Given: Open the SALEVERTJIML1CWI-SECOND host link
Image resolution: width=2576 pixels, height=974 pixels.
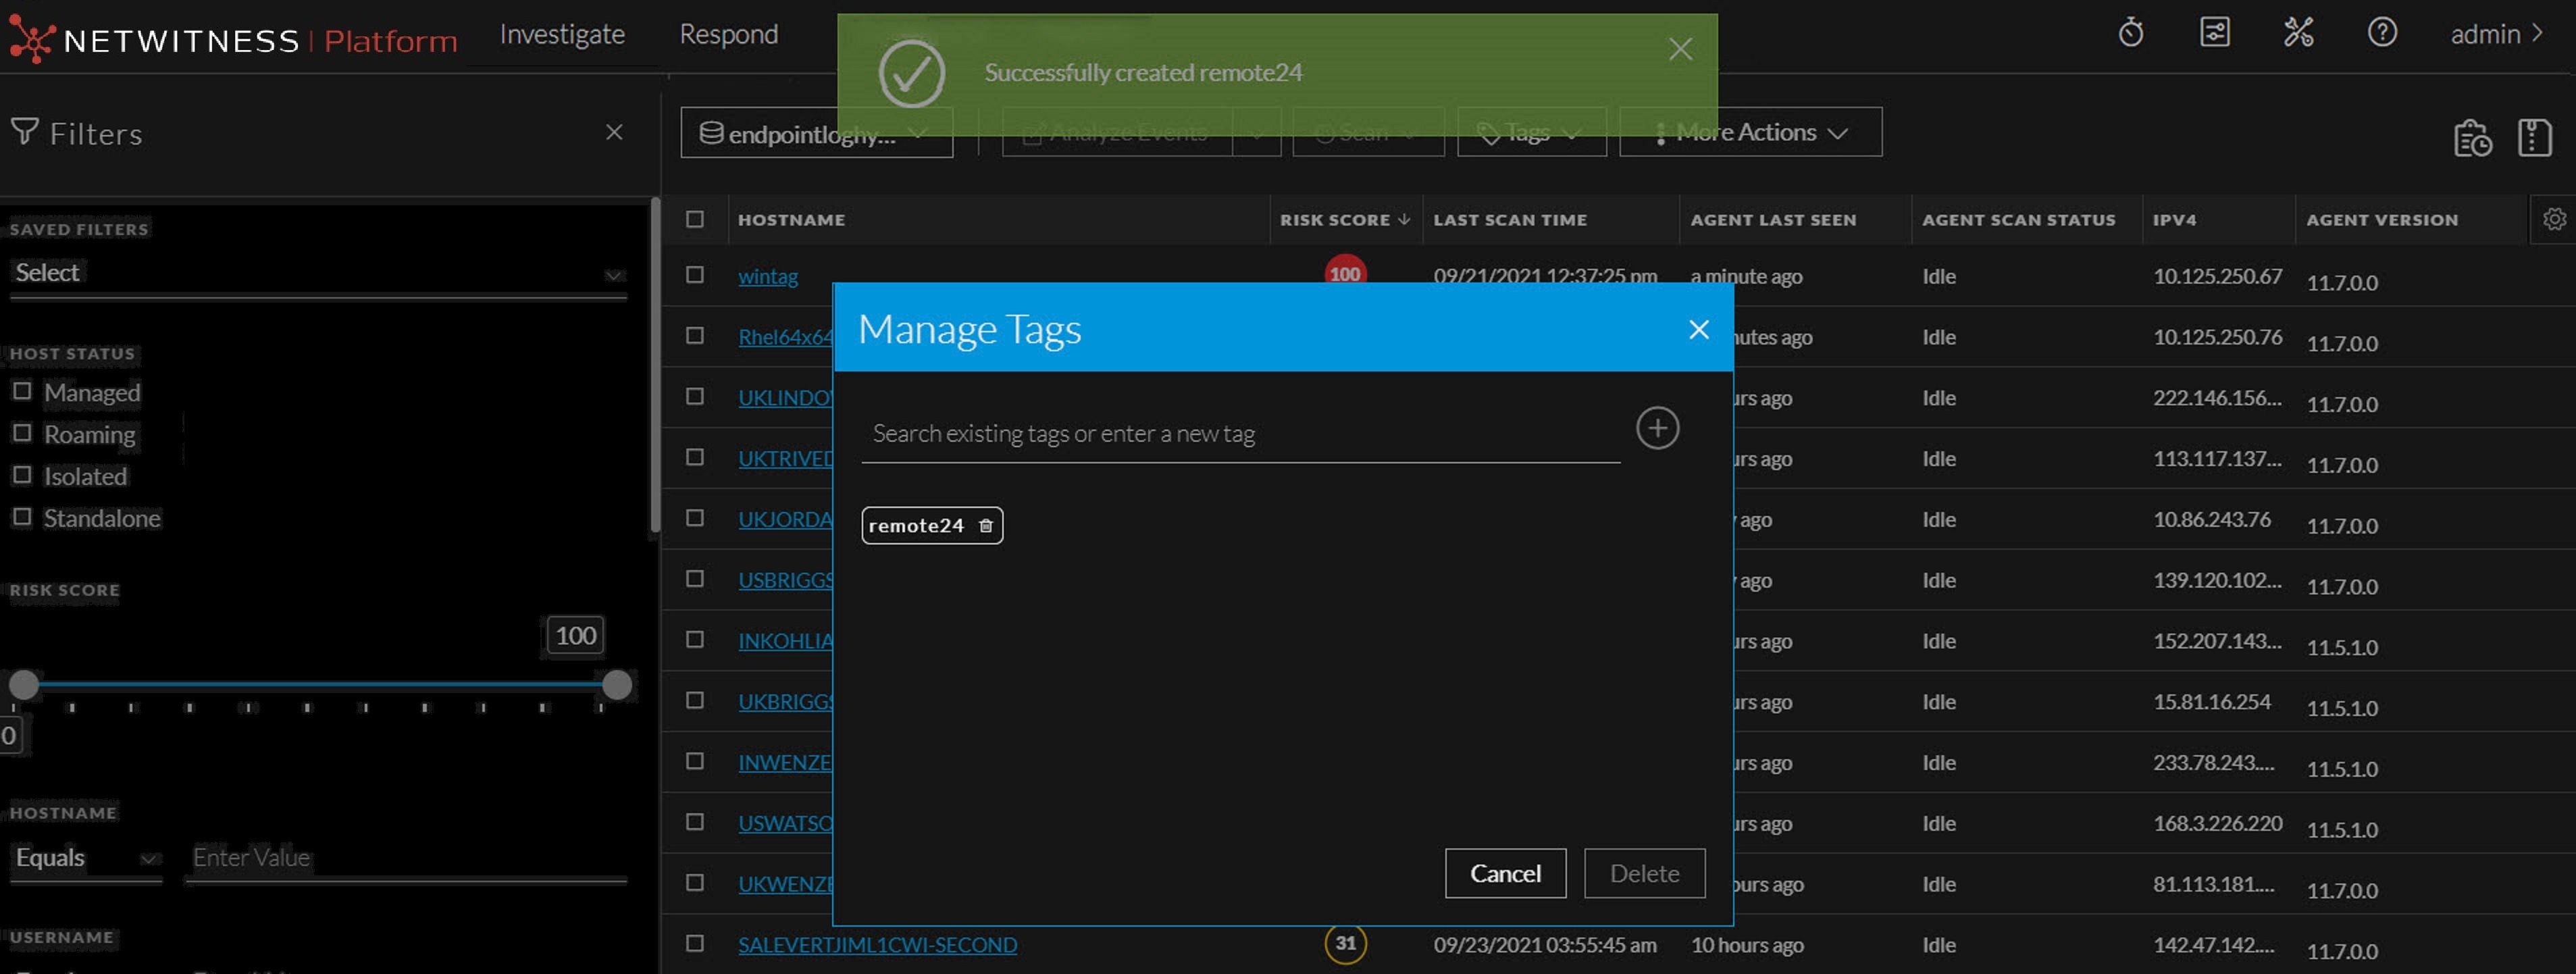Looking at the screenshot, I should point(877,945).
